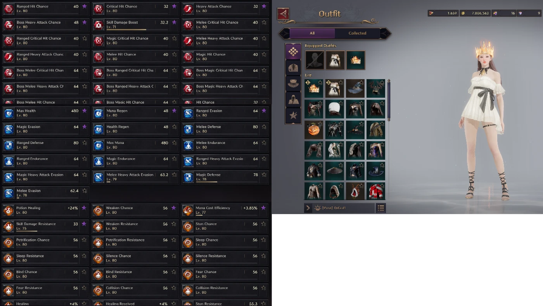Image resolution: width=543 pixels, height=306 pixels.
Task: Toggle favorite star for Melee Defense
Action: pyautogui.click(x=264, y=126)
